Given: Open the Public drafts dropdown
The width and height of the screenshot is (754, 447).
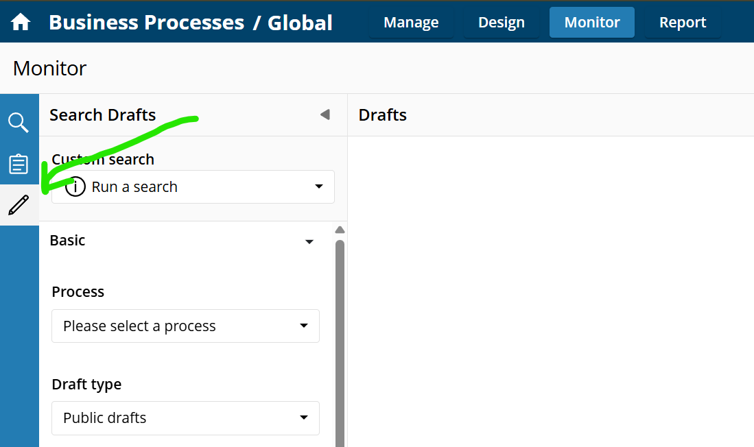Looking at the screenshot, I should tap(186, 418).
